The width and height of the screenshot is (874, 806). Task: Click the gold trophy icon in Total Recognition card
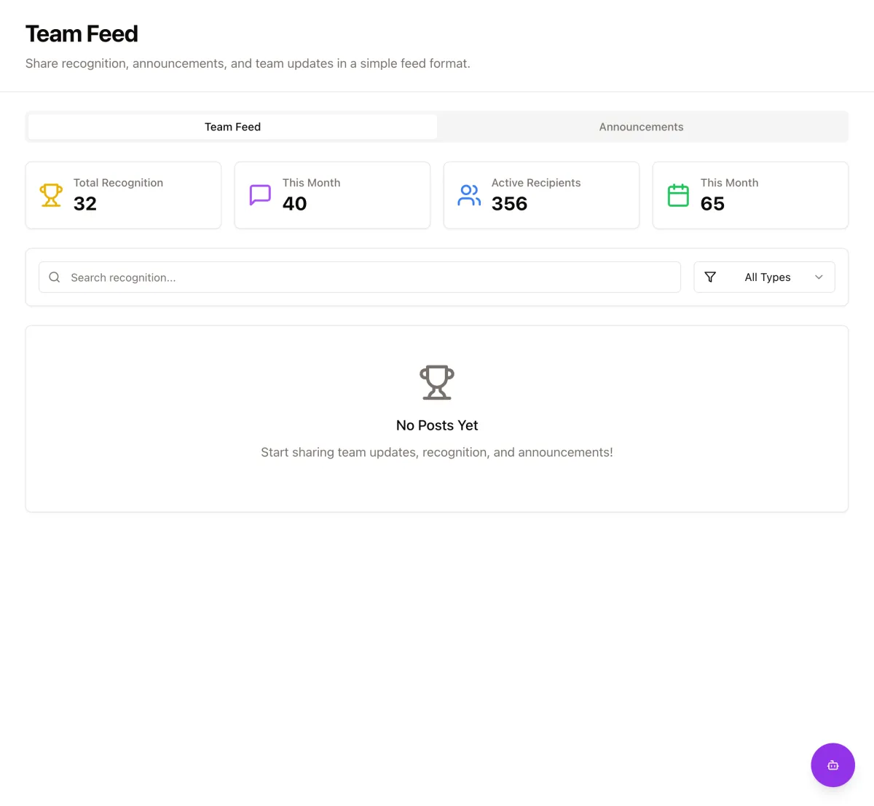pos(51,195)
